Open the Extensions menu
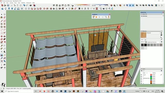This screenshot has width=165, height=93. coord(29,3)
